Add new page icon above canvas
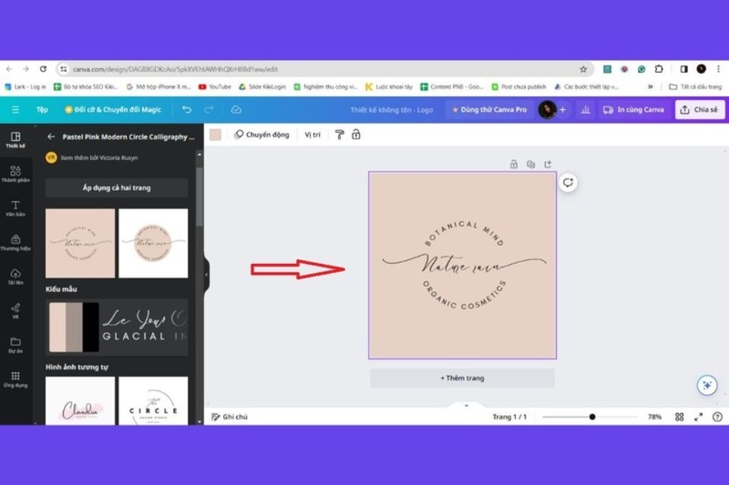Viewport: 729px width, 485px height. 548,165
